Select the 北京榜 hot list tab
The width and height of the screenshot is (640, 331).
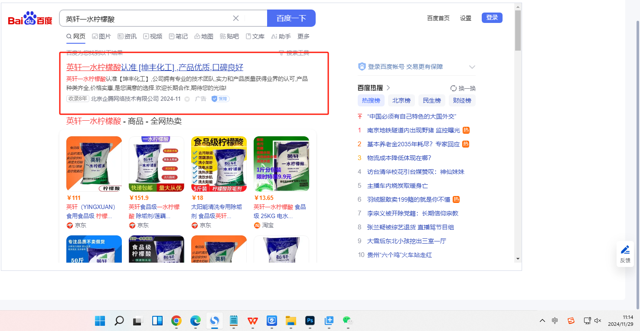[402, 100]
